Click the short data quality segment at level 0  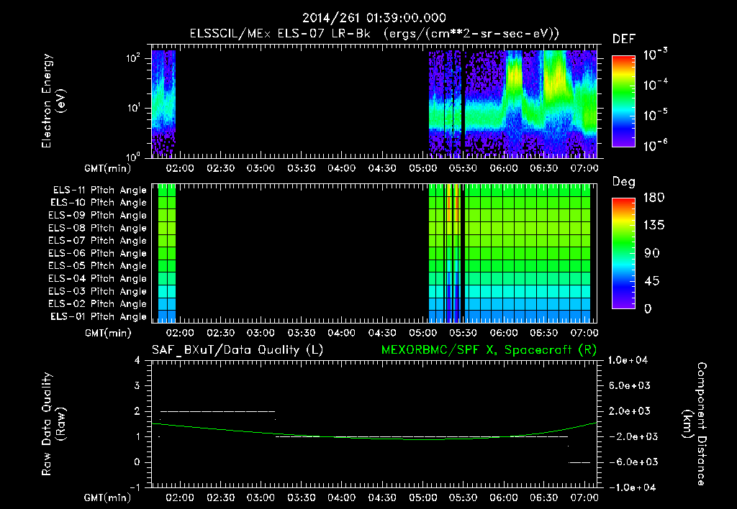pyautogui.click(x=579, y=462)
